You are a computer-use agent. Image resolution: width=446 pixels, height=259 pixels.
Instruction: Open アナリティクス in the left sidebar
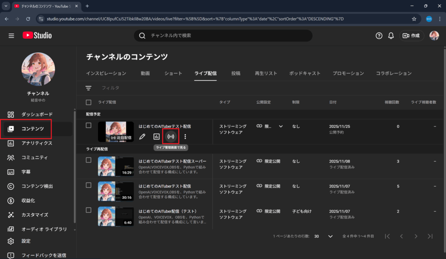pos(37,143)
